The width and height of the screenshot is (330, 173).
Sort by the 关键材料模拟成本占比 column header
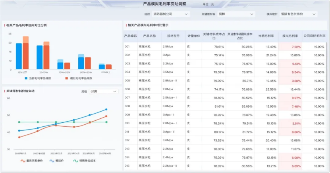click(x=240, y=36)
